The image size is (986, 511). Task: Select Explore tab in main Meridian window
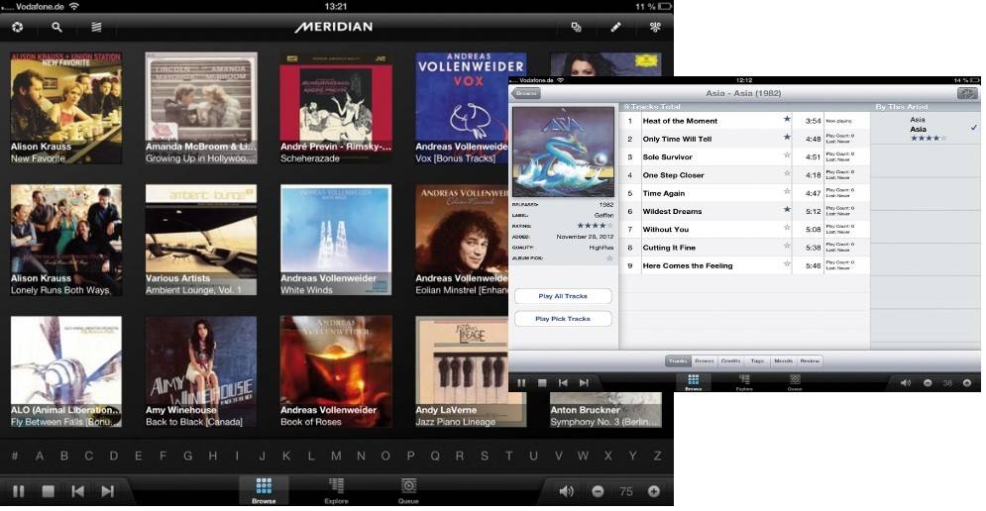click(x=336, y=490)
